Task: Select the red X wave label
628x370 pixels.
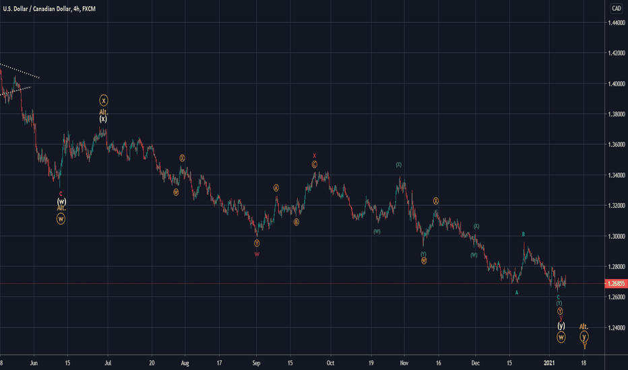Action: point(315,155)
